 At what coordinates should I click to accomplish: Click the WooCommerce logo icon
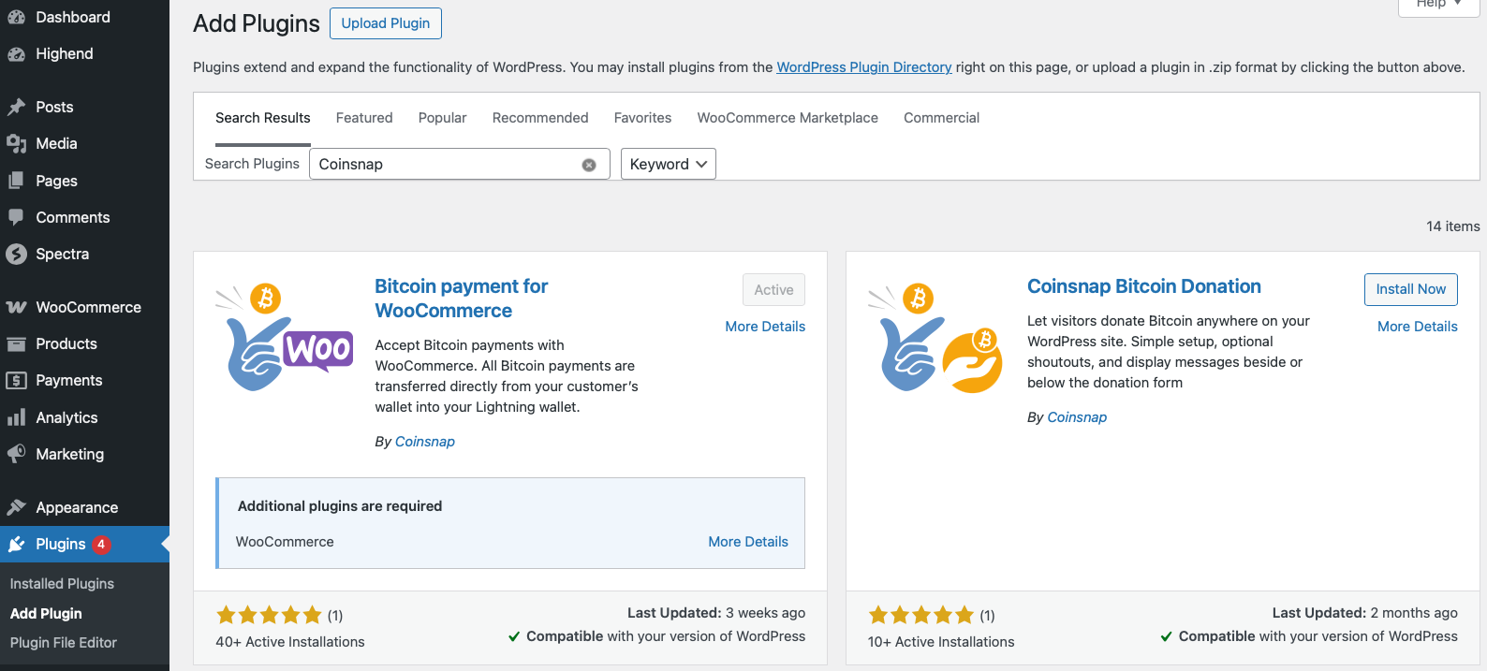click(16, 307)
